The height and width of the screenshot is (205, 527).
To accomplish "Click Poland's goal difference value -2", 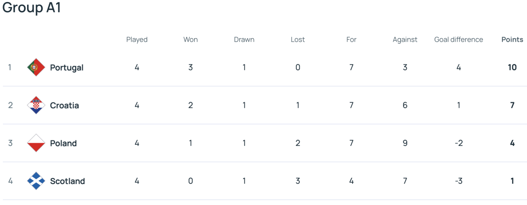I will (458, 143).
